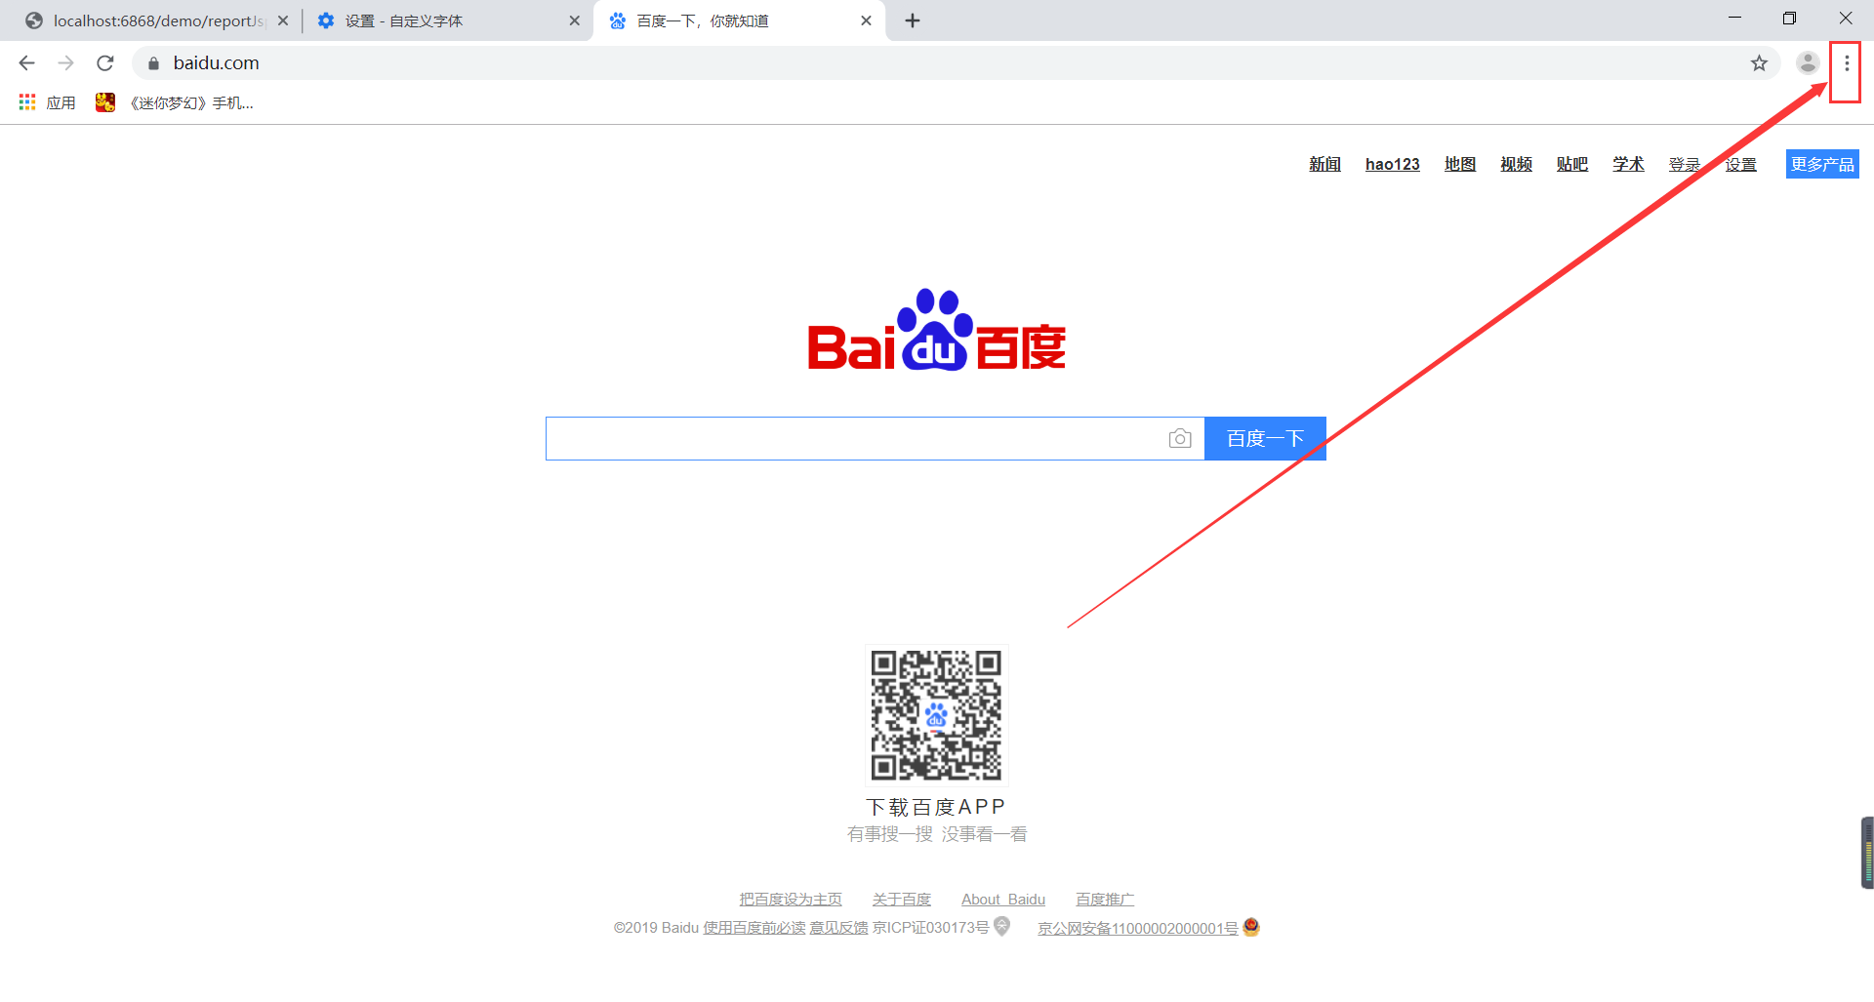Click the police badge icon in footer
This screenshot has height=1002, width=1874.
(x=1251, y=927)
